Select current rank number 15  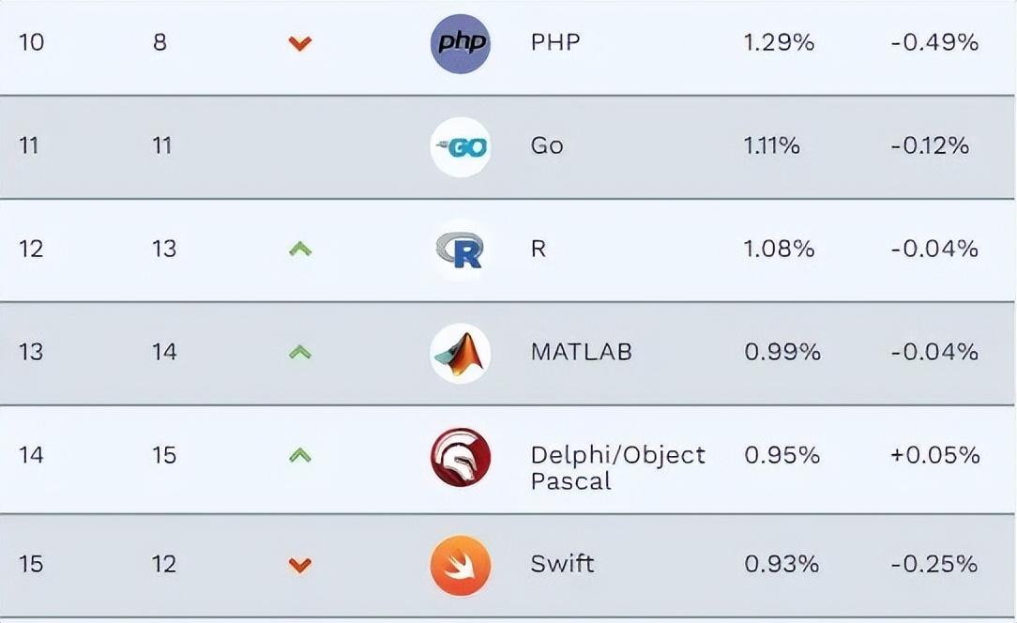pos(30,563)
